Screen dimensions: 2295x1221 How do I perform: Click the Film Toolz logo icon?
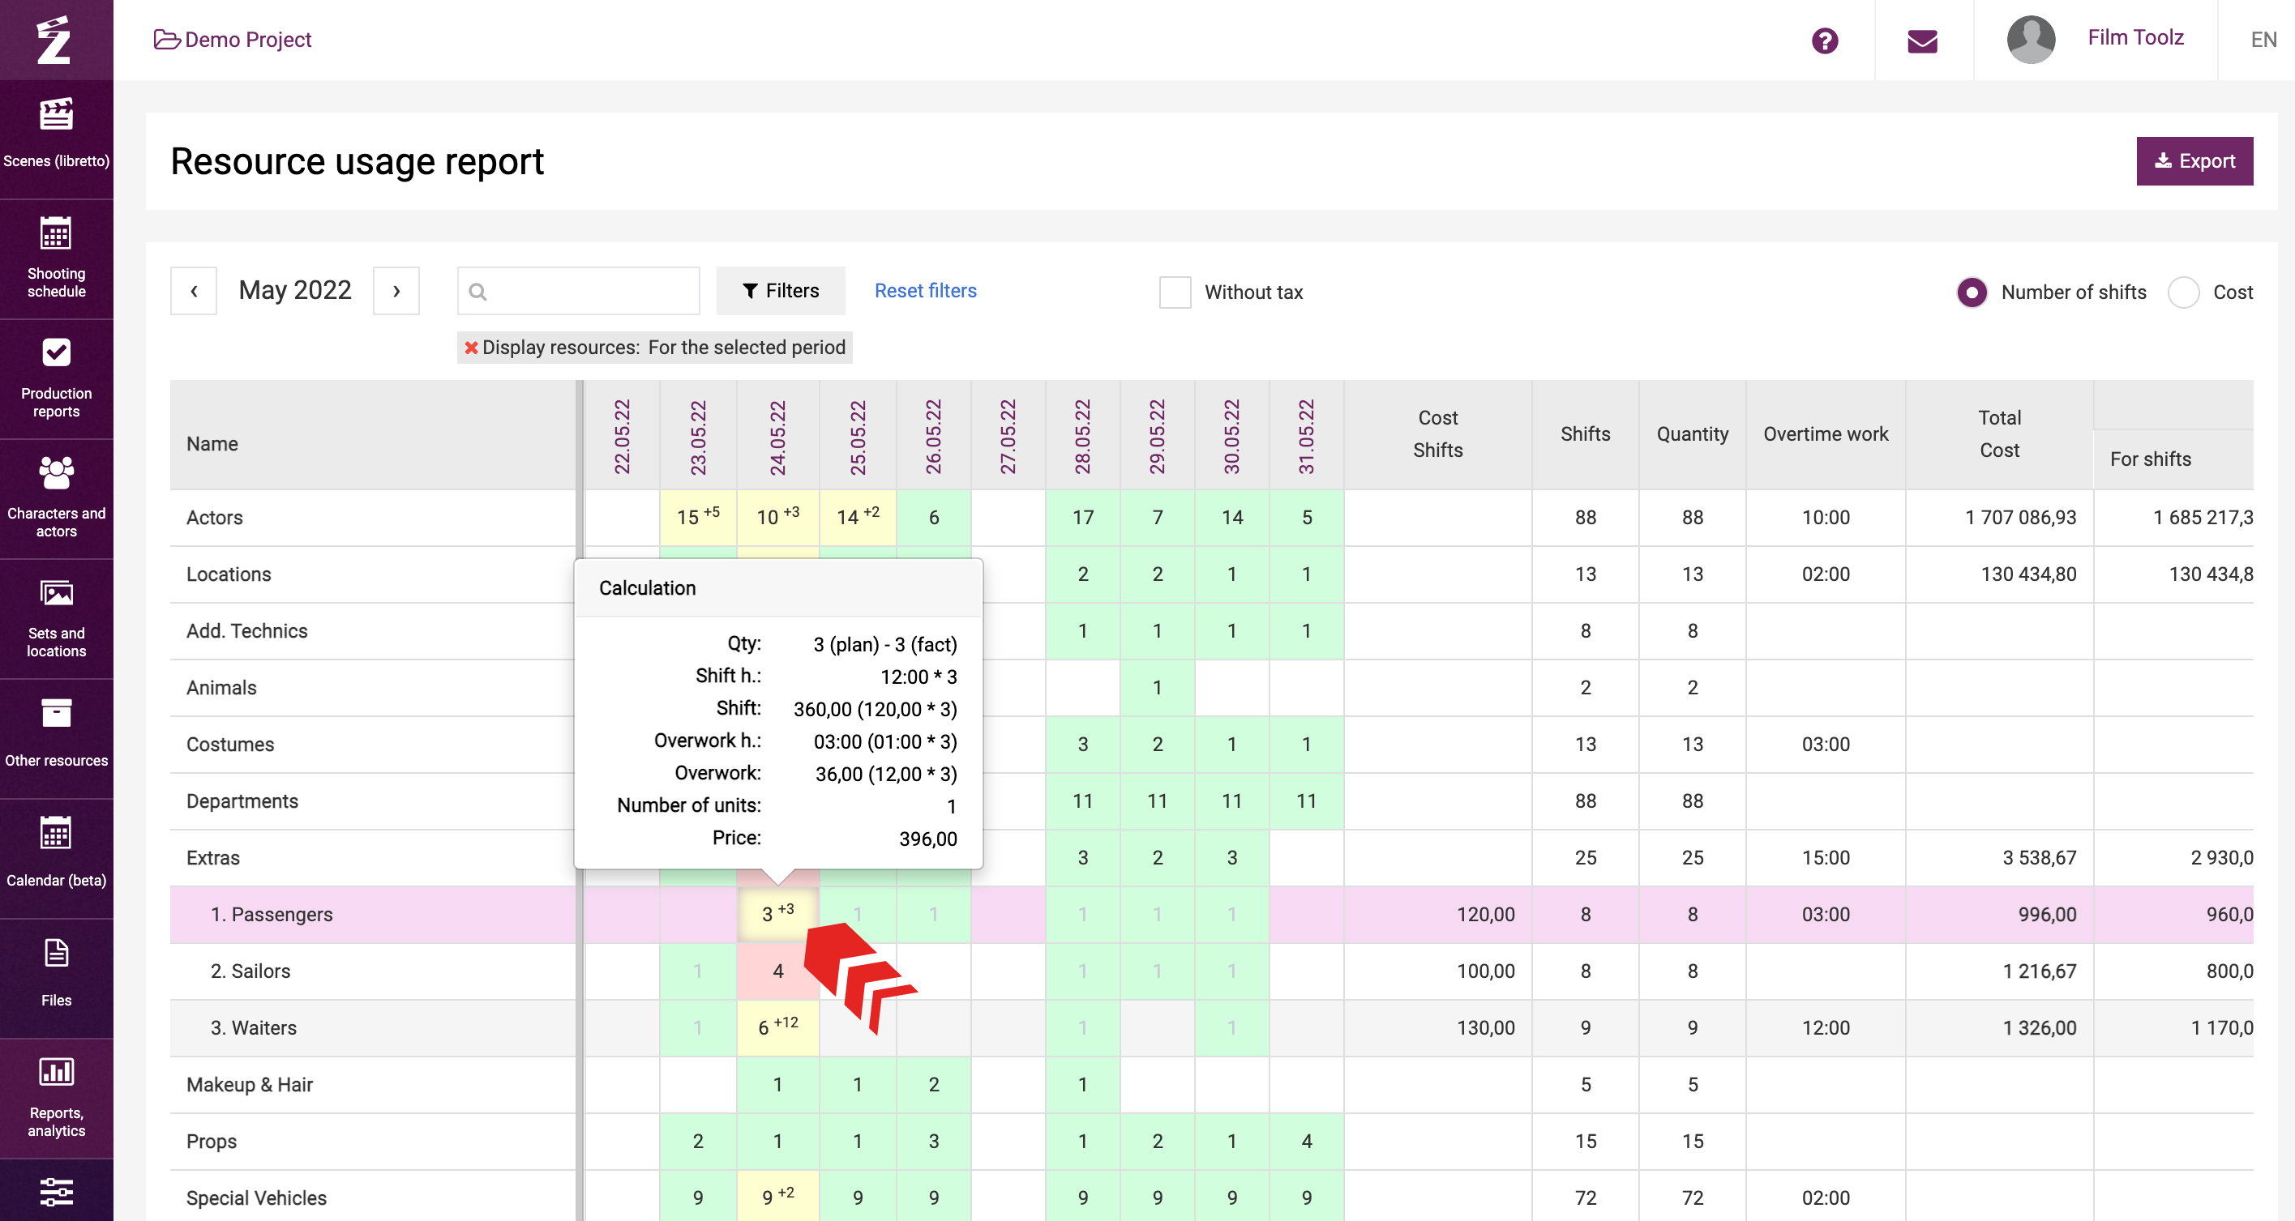pyautogui.click(x=55, y=39)
